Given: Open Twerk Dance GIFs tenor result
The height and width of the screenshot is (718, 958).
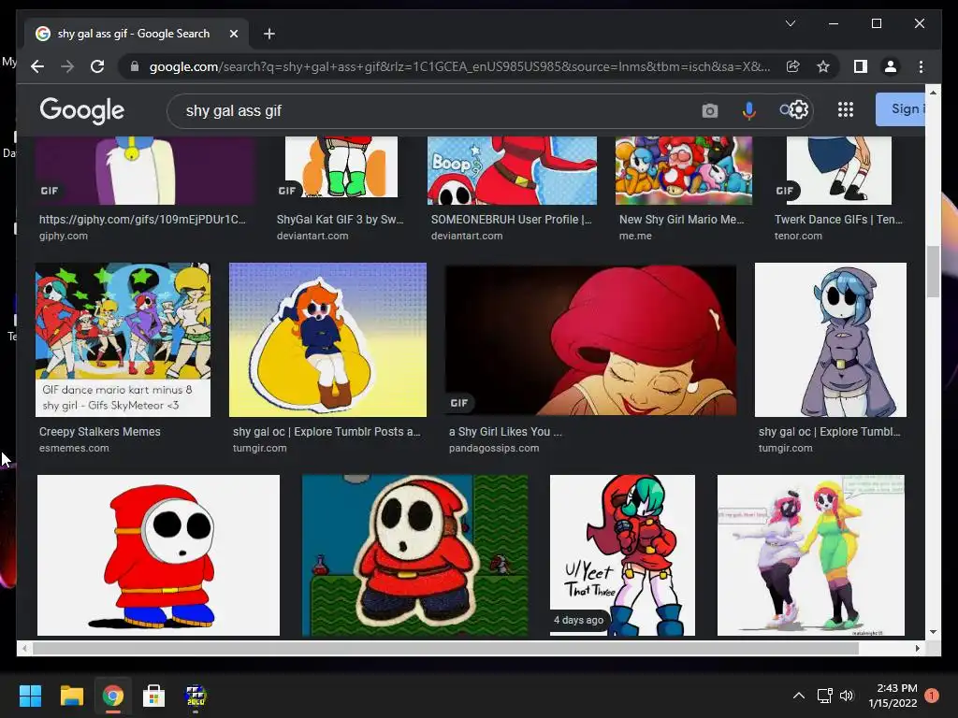Looking at the screenshot, I should (x=838, y=226).
